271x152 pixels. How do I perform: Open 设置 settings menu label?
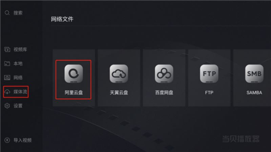pos(18,106)
